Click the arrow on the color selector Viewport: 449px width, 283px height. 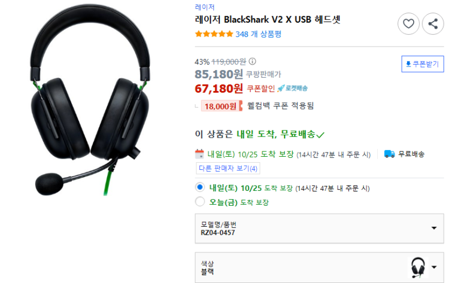click(434, 267)
